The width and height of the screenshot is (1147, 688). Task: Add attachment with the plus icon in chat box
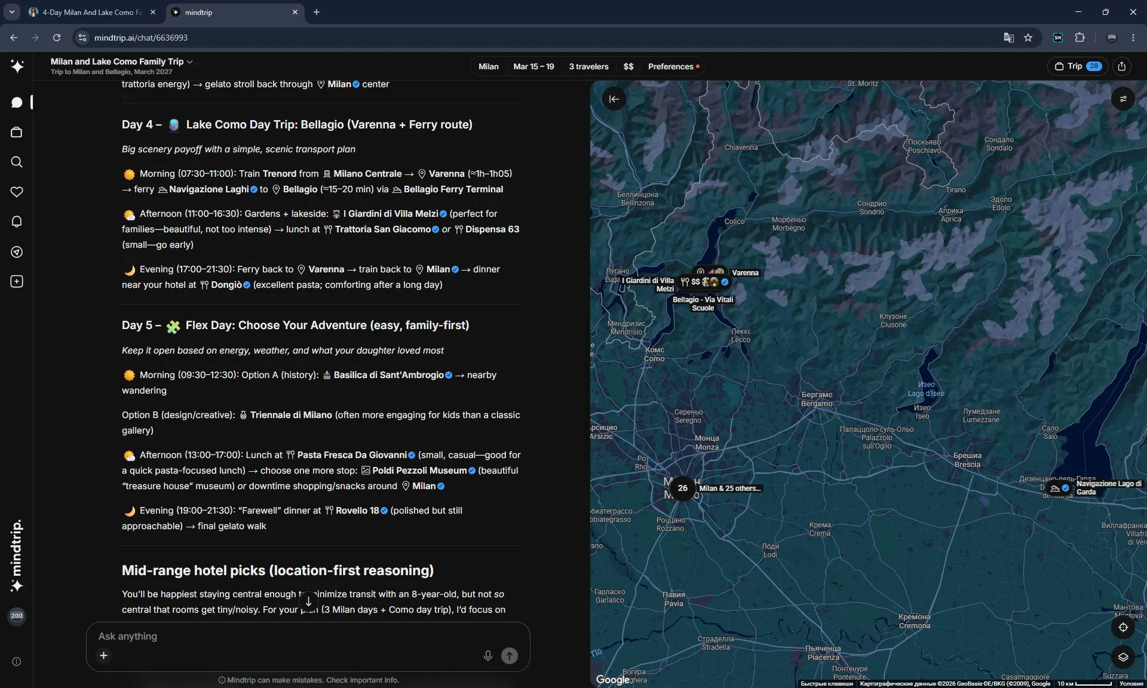[x=103, y=655]
